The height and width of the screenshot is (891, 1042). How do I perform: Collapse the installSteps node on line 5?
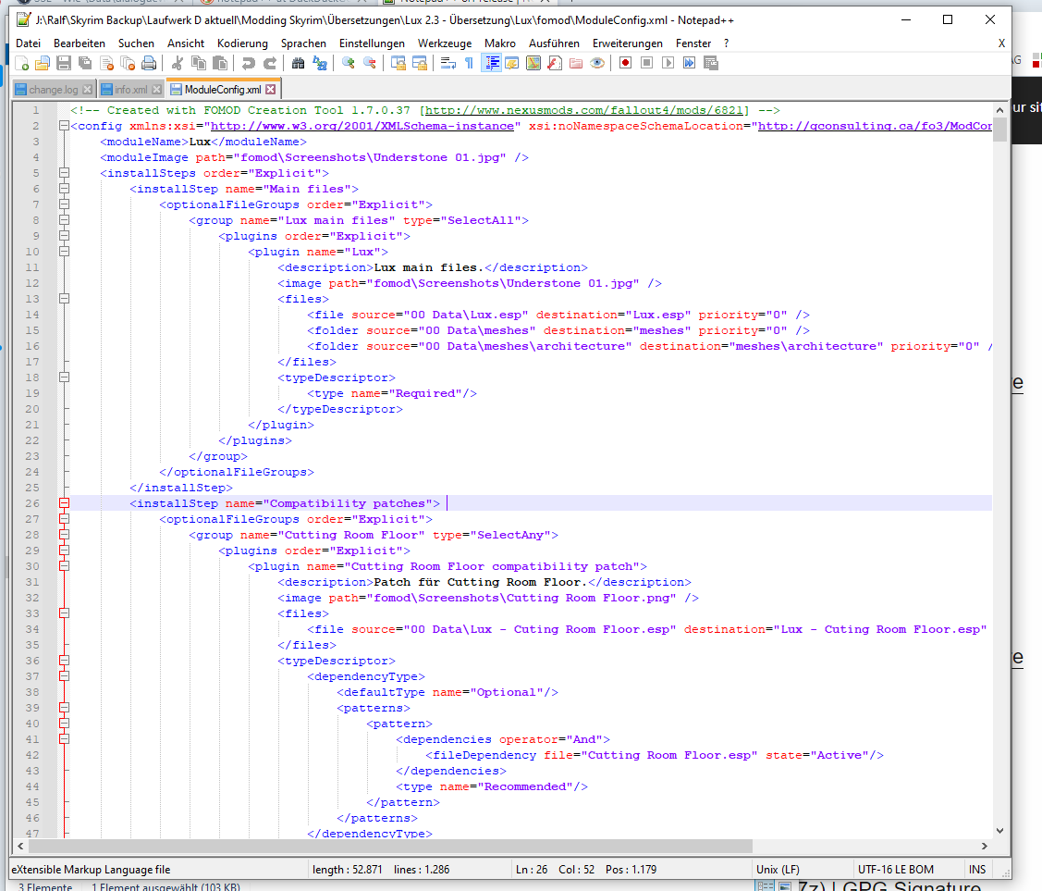pos(64,173)
